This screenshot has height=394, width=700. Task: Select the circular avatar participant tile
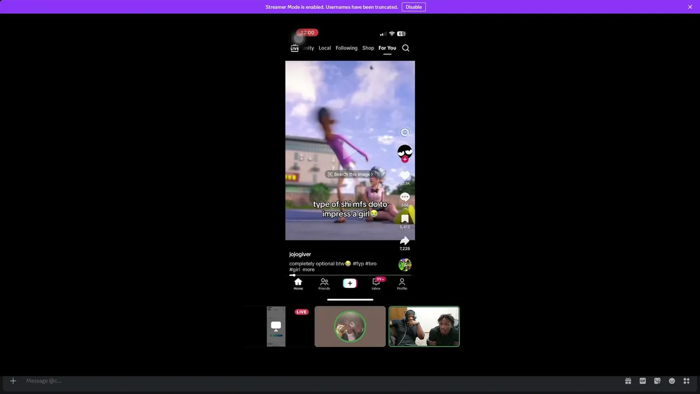pos(350,326)
